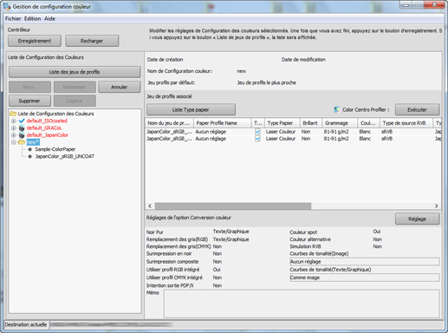The image size is (448, 333).
Task: Click the root folder icon of the configuration list
Action: tap(13, 114)
